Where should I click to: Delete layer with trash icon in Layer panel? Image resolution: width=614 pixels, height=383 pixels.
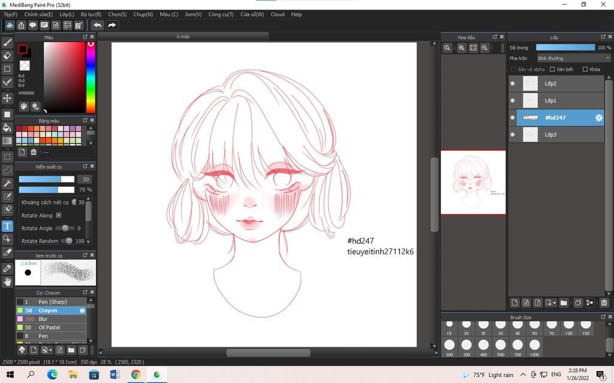click(604, 302)
